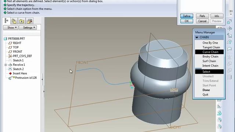This screenshot has width=235, height=132.
Task: Click Select in Menu Manager
Action: 209,72
